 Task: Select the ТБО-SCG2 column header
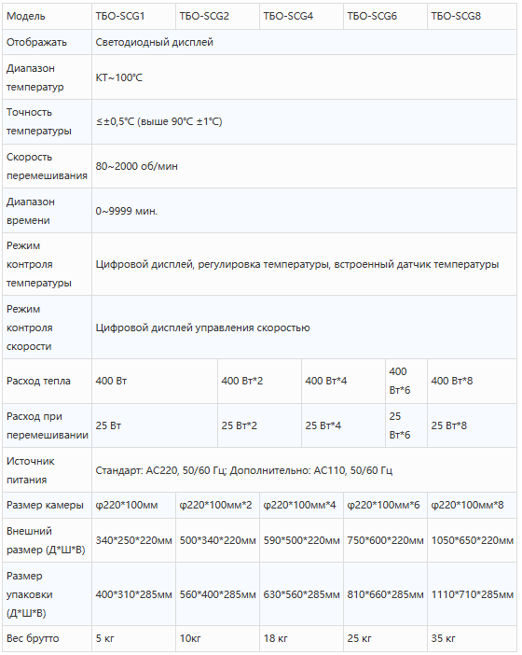[x=217, y=16]
